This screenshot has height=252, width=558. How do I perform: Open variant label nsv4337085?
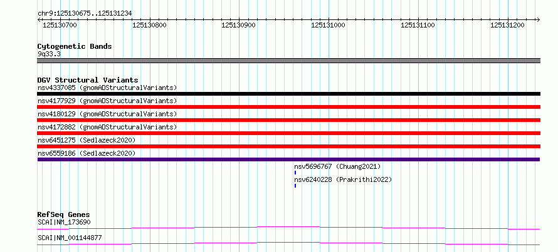coord(107,88)
